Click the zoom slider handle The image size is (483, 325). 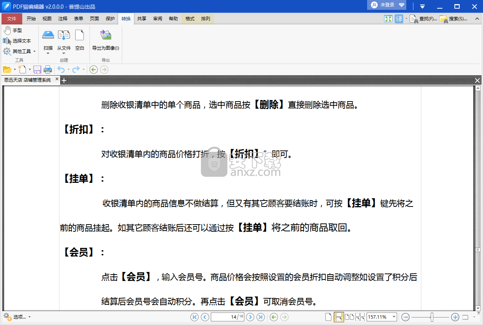point(432,317)
